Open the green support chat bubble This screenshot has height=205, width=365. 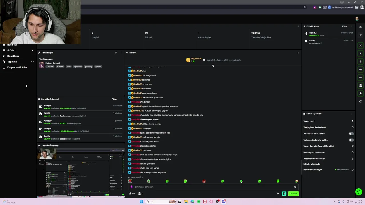[x=358, y=192]
